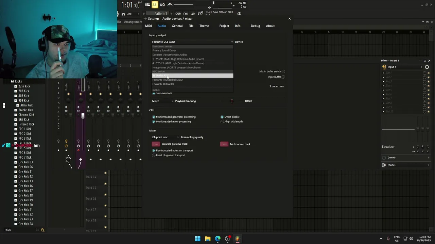This screenshot has width=435, height=244.
Task: Collapse the Focusrite USB ASIO device dropdown
Action: pos(192,42)
